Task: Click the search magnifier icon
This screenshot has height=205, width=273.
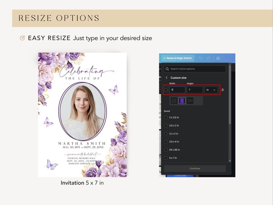Action: tap(167, 69)
